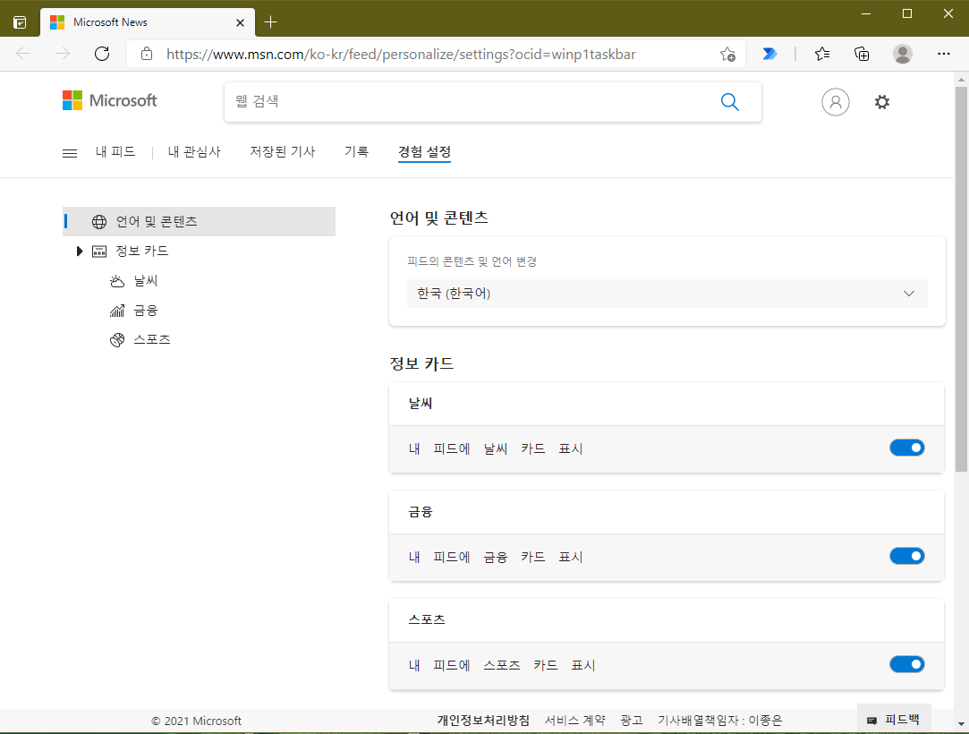This screenshot has height=734, width=969.
Task: Click the MSN sign-in person icon
Action: pos(835,102)
